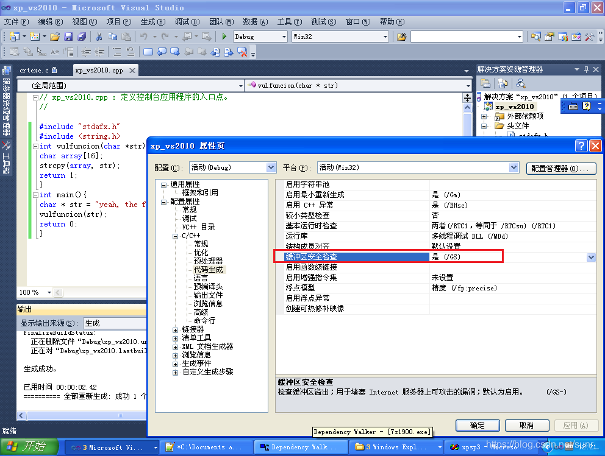Select the 运行库 property row
This screenshot has height=456, width=605.
(x=435, y=236)
